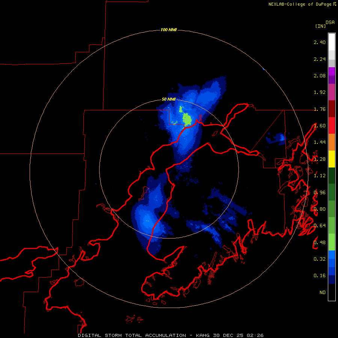Click the bright red legend swatch
This screenshot has height=338, width=338.
(332, 125)
